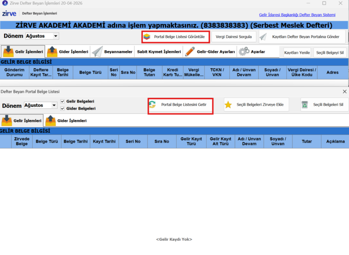This screenshot has height=255, width=349.
Task: Open the Sabit Kıymet İşlemleri tab
Action: pos(159,52)
